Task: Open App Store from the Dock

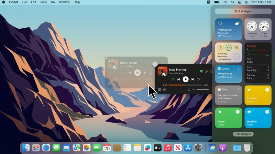Action: (x=188, y=148)
